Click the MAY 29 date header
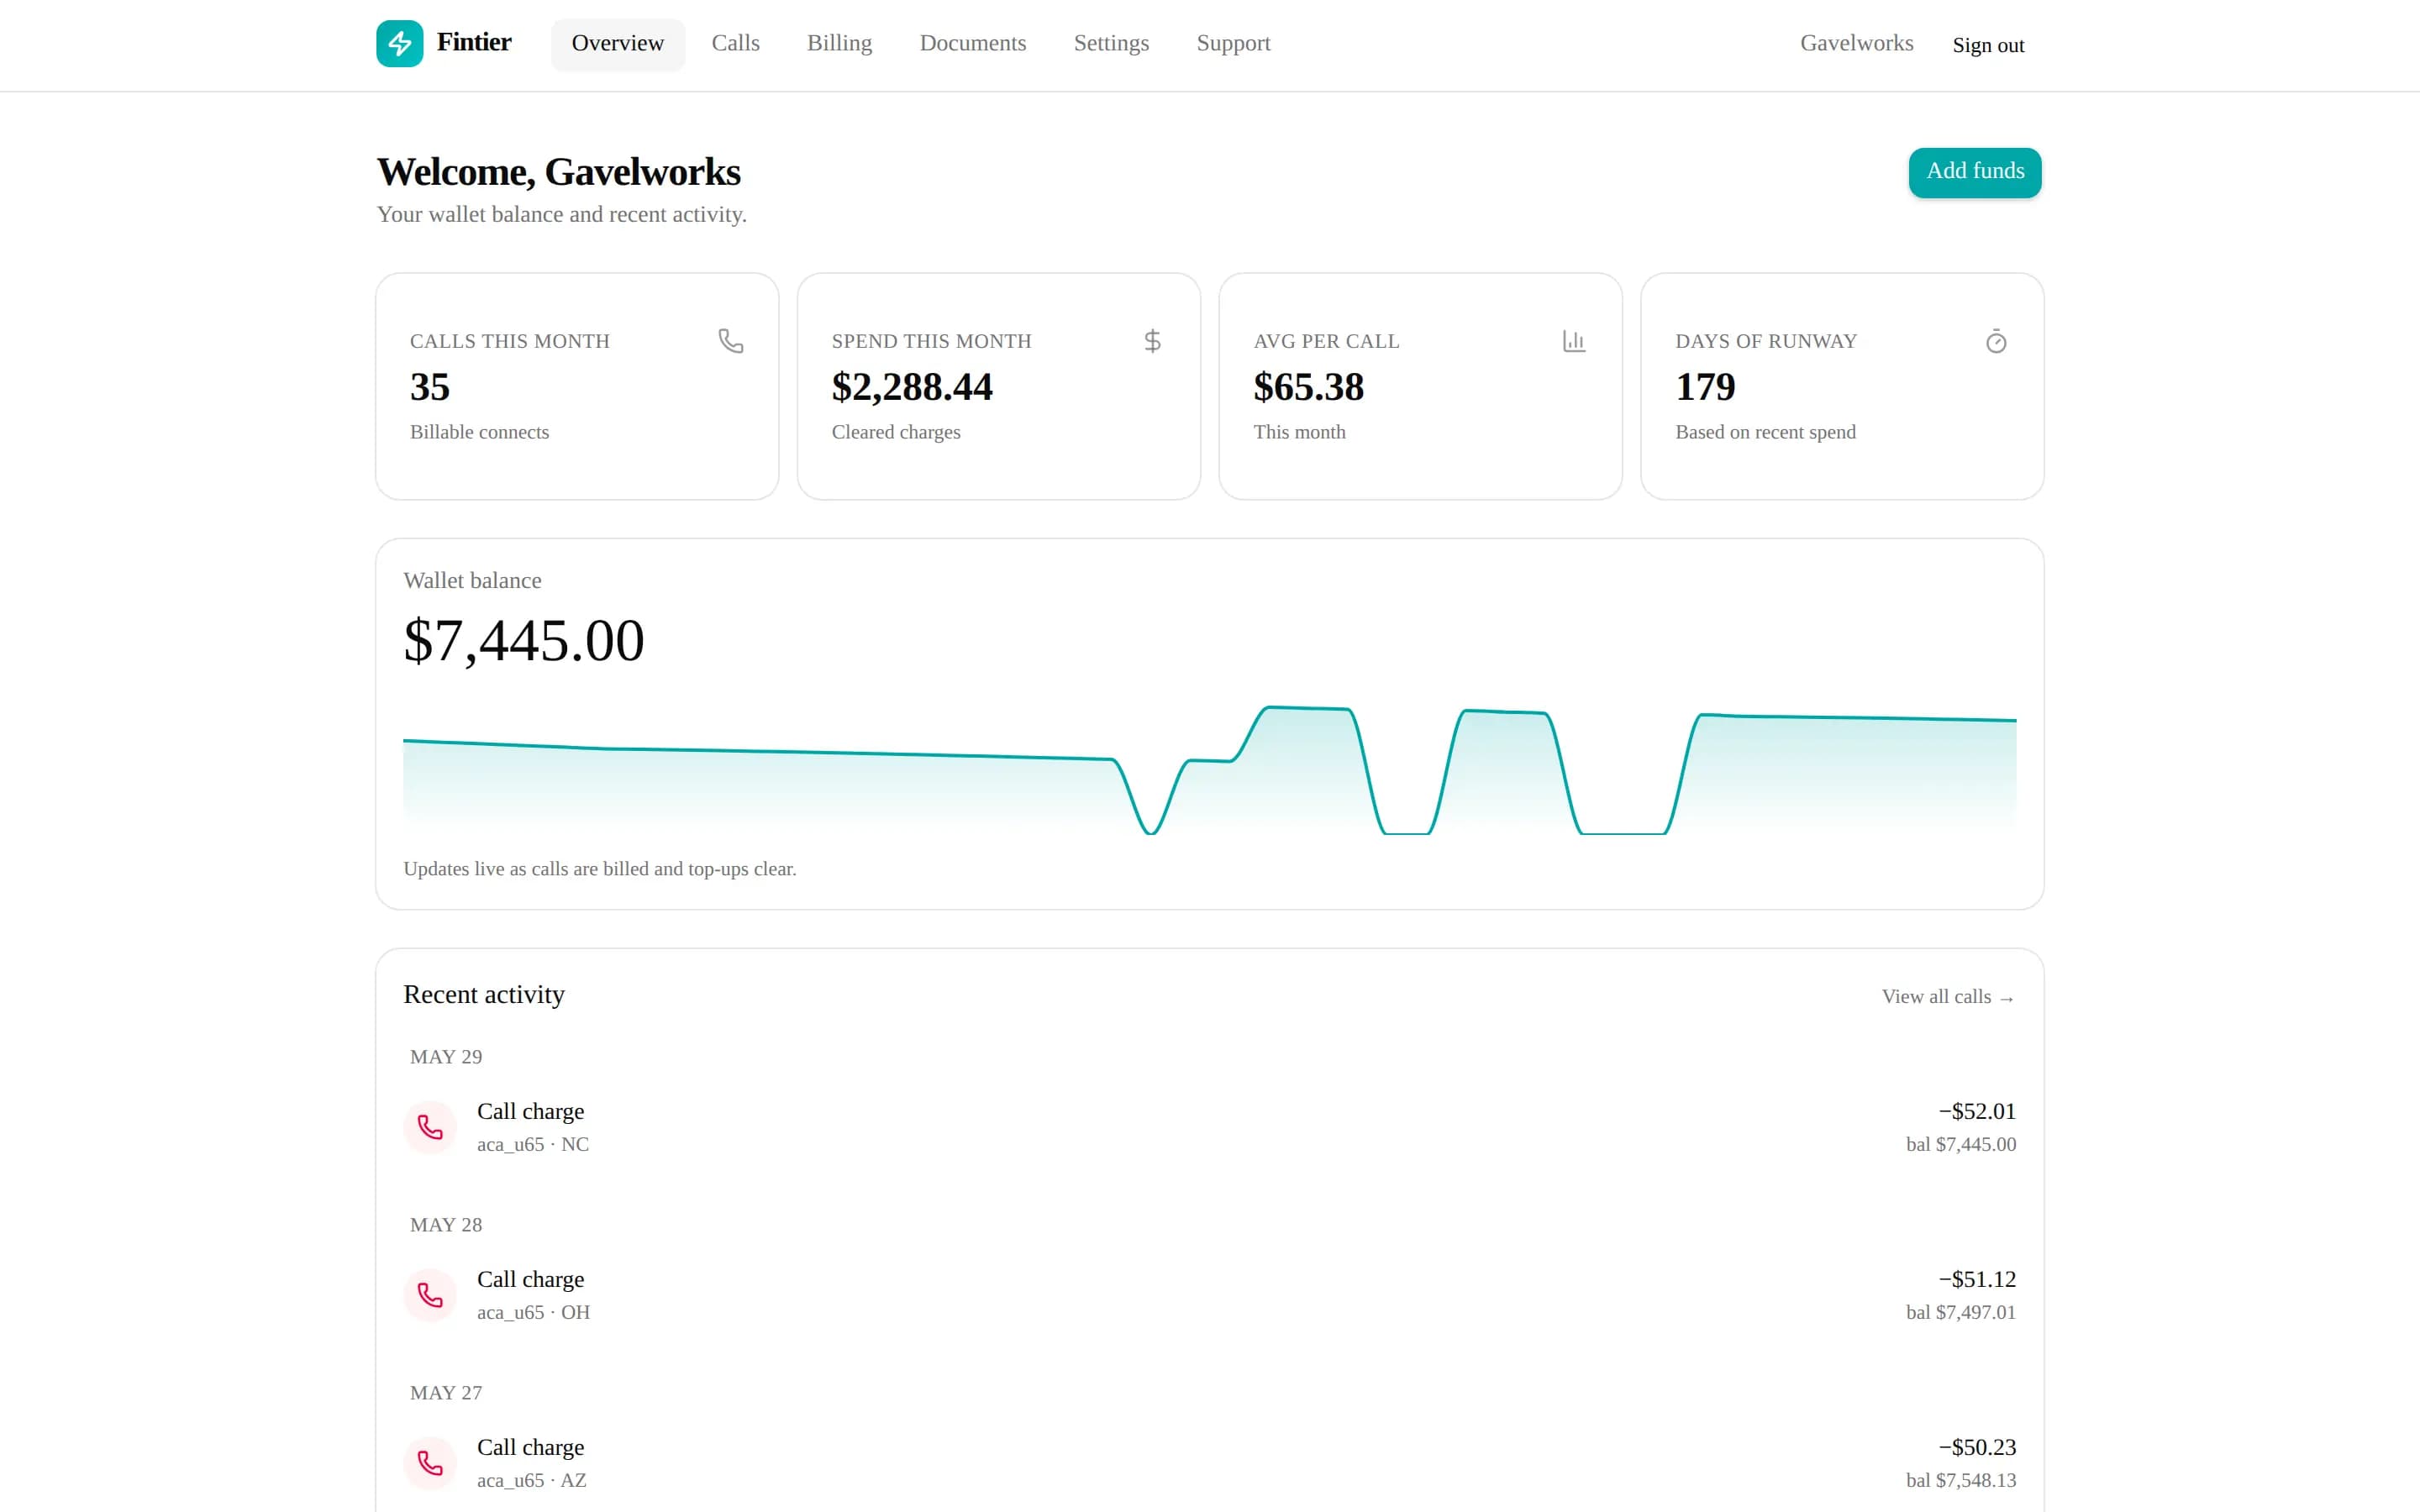The image size is (2420, 1512). (x=446, y=1057)
